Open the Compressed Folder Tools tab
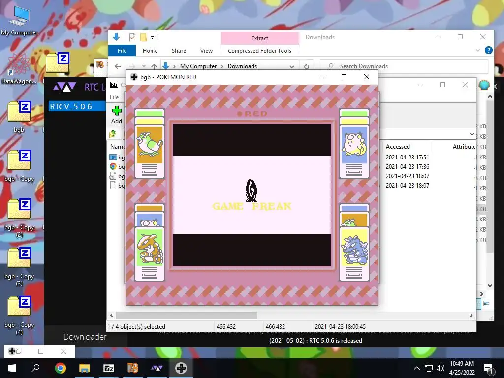 click(x=259, y=51)
